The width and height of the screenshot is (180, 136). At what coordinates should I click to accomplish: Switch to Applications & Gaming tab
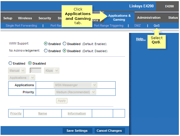click(x=119, y=18)
